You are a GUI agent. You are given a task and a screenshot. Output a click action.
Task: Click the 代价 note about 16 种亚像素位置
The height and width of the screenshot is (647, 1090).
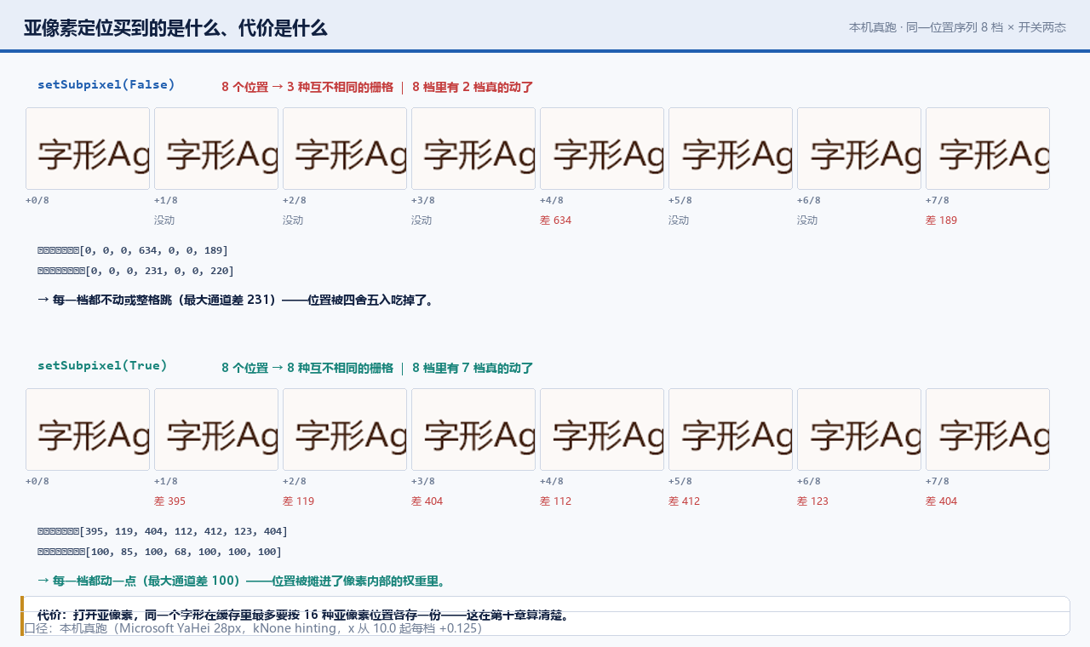(303, 615)
